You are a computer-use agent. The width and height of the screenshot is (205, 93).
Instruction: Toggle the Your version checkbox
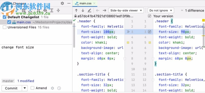(150, 16)
